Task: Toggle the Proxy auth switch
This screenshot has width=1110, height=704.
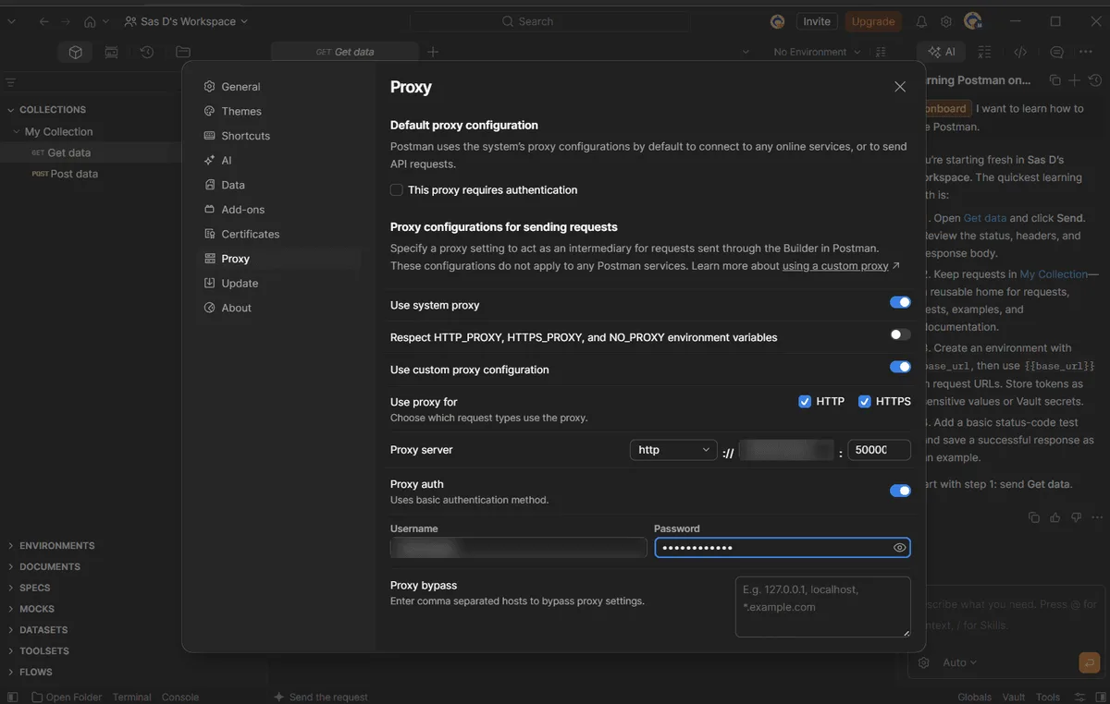Action: point(900,491)
